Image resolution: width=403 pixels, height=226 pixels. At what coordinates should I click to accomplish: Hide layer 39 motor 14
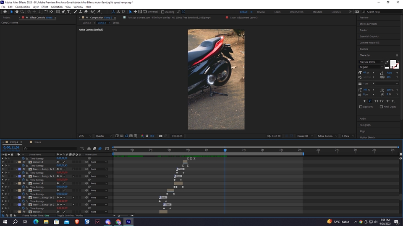click(x=3, y=162)
